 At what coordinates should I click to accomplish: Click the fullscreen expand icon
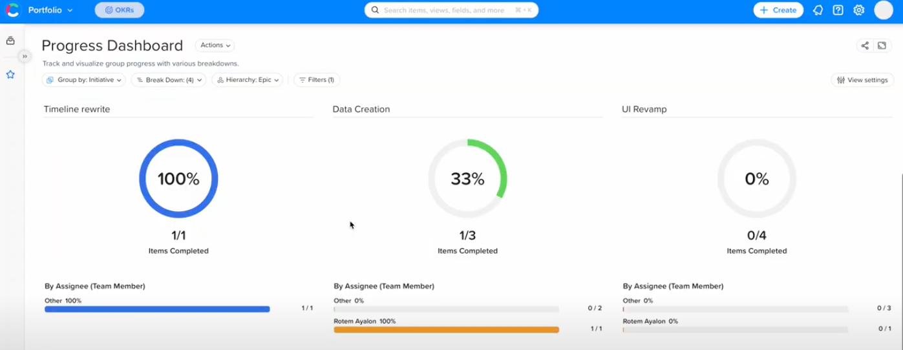point(882,45)
